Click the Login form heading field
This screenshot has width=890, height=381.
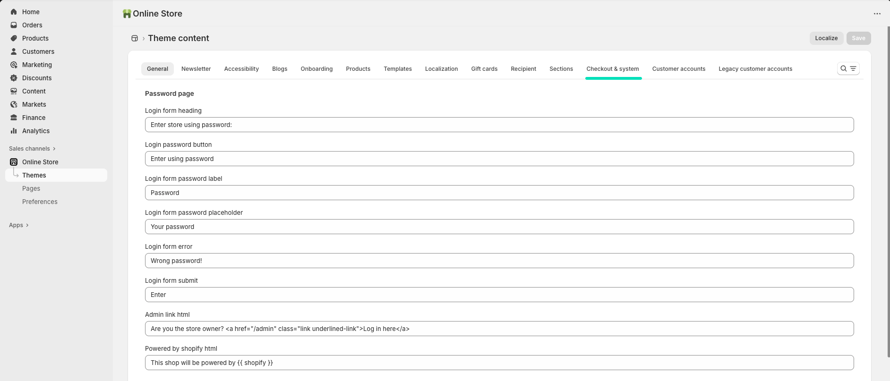[499, 125]
